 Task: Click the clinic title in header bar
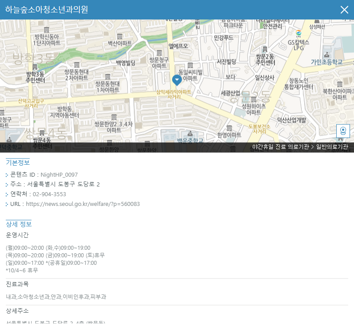coord(47,9)
